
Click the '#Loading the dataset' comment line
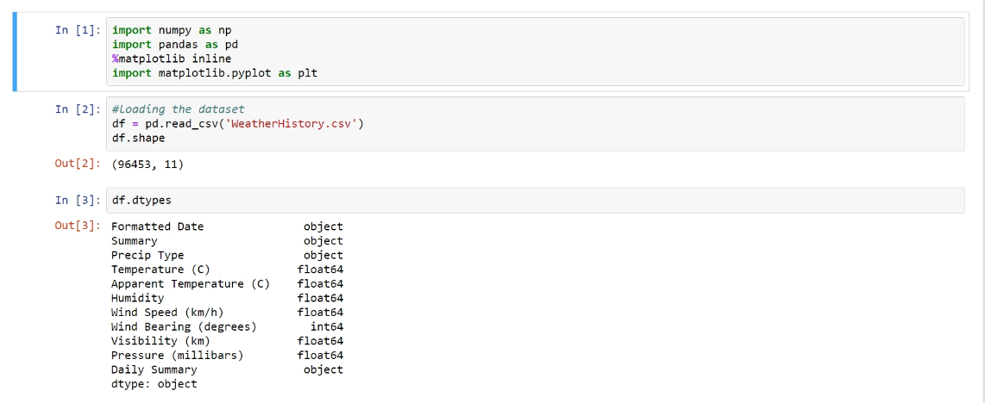[179, 109]
